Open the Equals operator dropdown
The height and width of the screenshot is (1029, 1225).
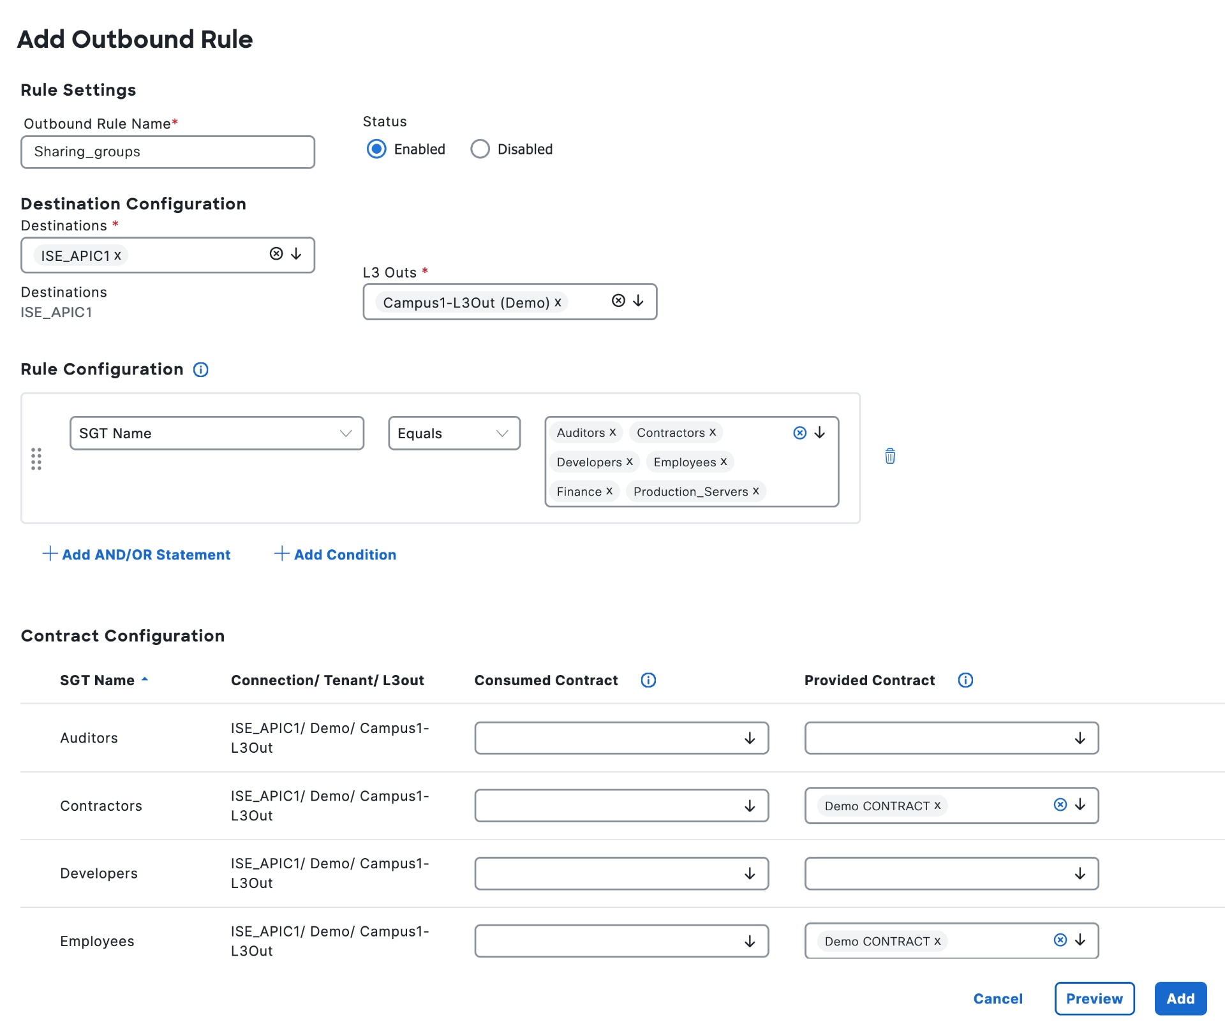pyautogui.click(x=454, y=433)
